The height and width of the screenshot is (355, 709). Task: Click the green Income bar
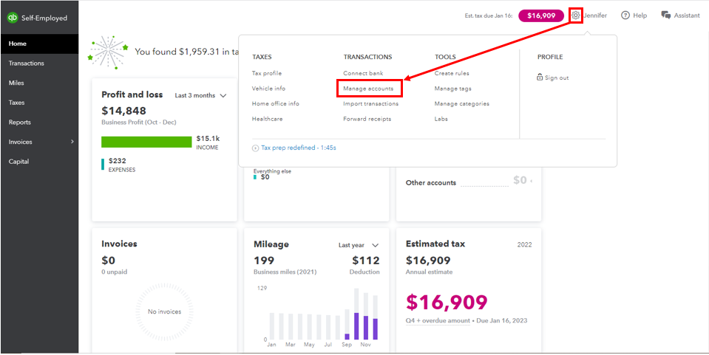[x=146, y=142]
